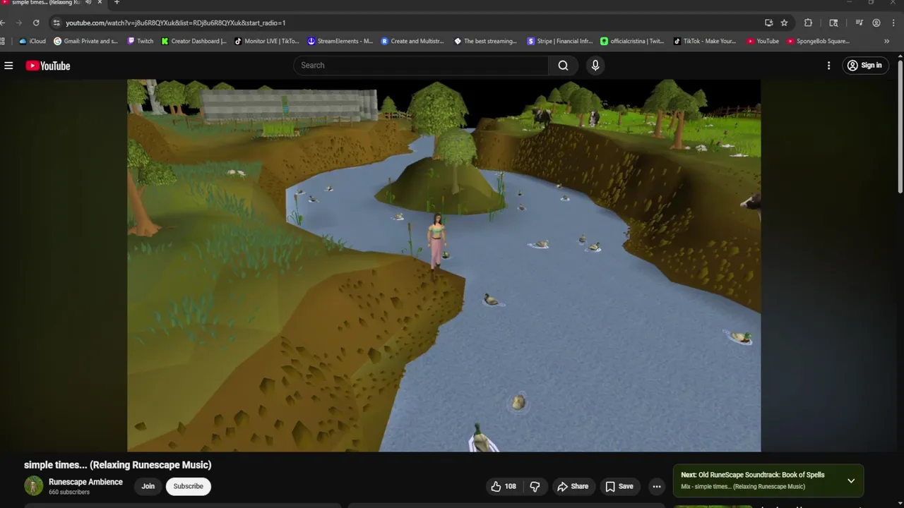Open the YouTube guide hamburger menu
This screenshot has height=508, width=904.
(8, 66)
